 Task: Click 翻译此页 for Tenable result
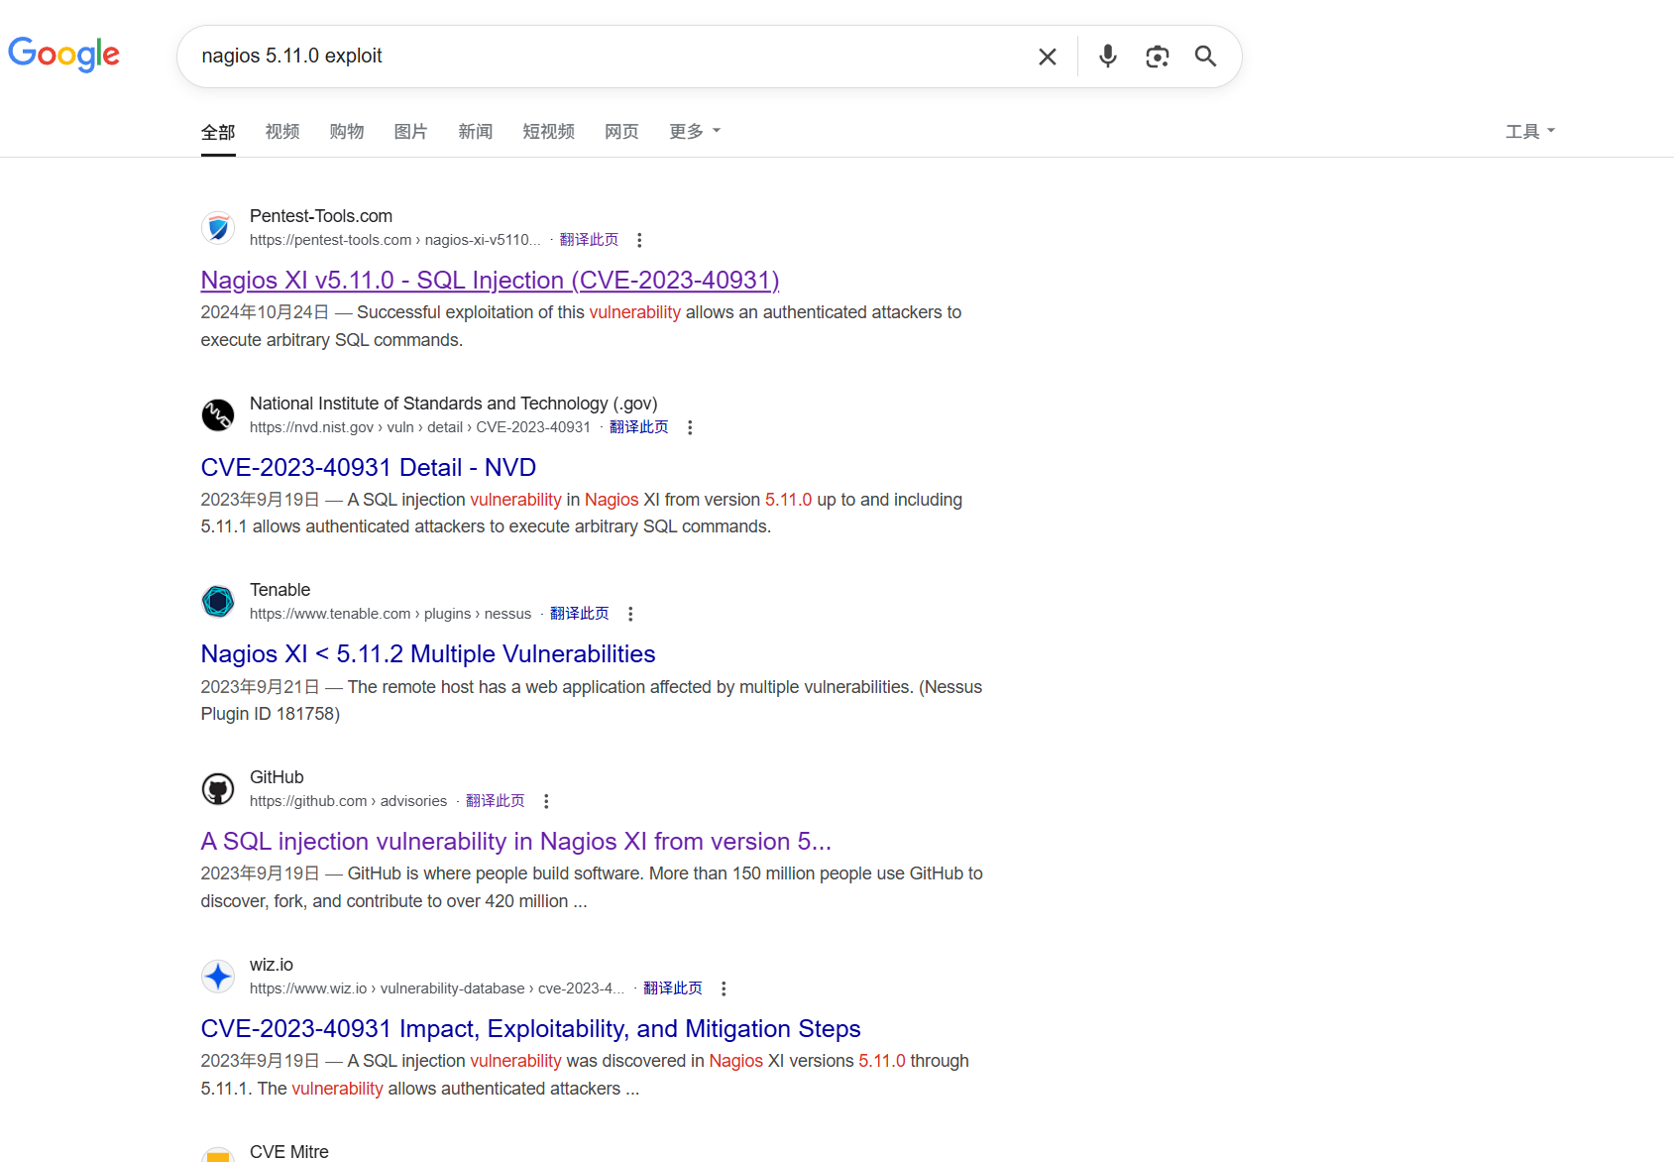pyautogui.click(x=580, y=614)
